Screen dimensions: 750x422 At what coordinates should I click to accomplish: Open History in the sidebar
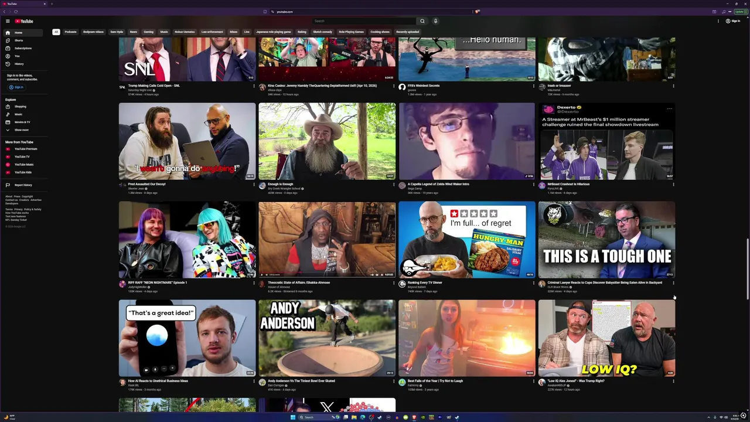coord(23,64)
